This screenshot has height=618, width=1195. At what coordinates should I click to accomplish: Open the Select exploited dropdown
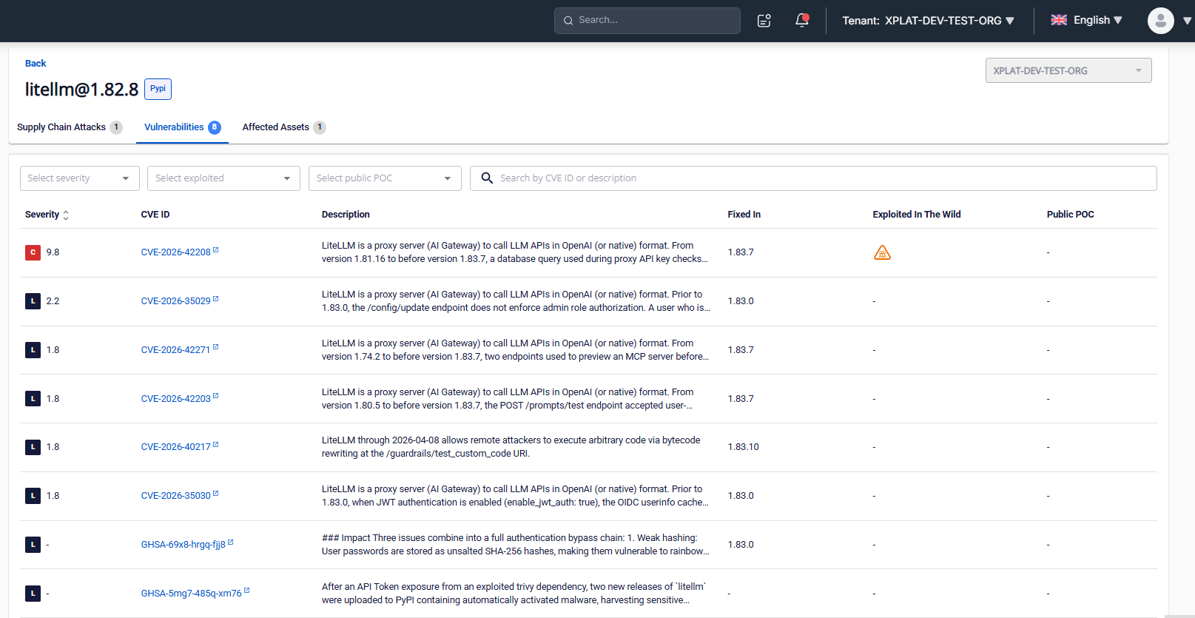coord(223,178)
